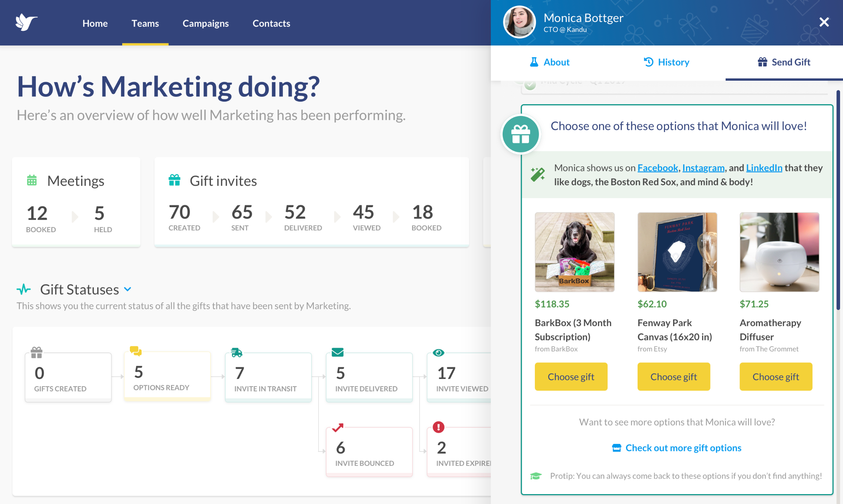843x504 pixels.
Task: Choose the Fenway Park Canvas gift
Action: [x=674, y=377]
